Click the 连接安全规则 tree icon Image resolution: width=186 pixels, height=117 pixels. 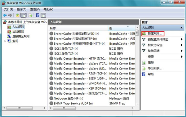(x=9, y=36)
